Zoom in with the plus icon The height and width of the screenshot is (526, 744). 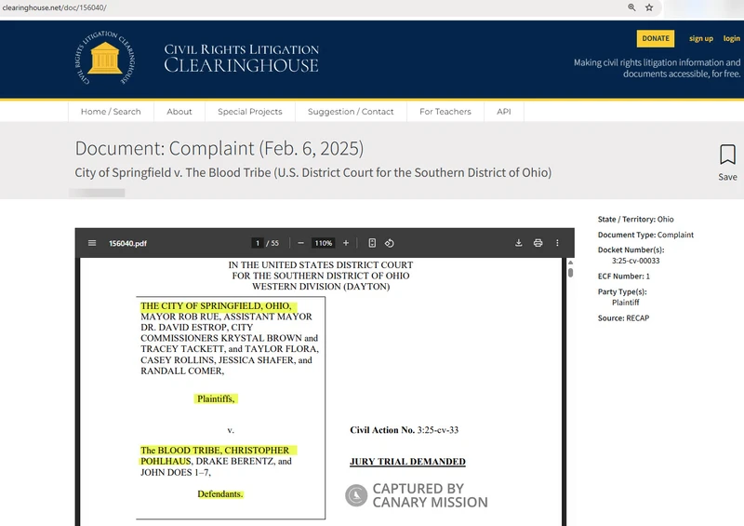(x=346, y=243)
